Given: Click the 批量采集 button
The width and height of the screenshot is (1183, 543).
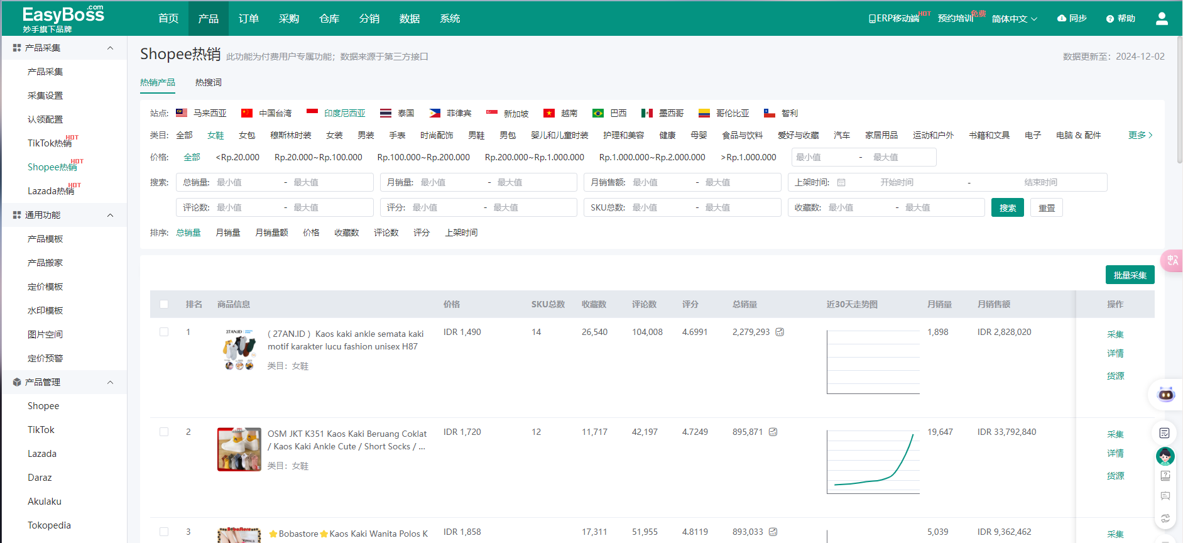Looking at the screenshot, I should click(x=1130, y=275).
